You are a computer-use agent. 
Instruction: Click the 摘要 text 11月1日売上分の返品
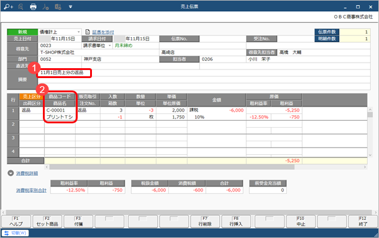pos(62,73)
